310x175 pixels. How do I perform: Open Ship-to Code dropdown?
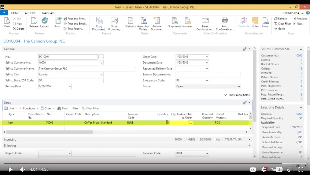coord(69,153)
